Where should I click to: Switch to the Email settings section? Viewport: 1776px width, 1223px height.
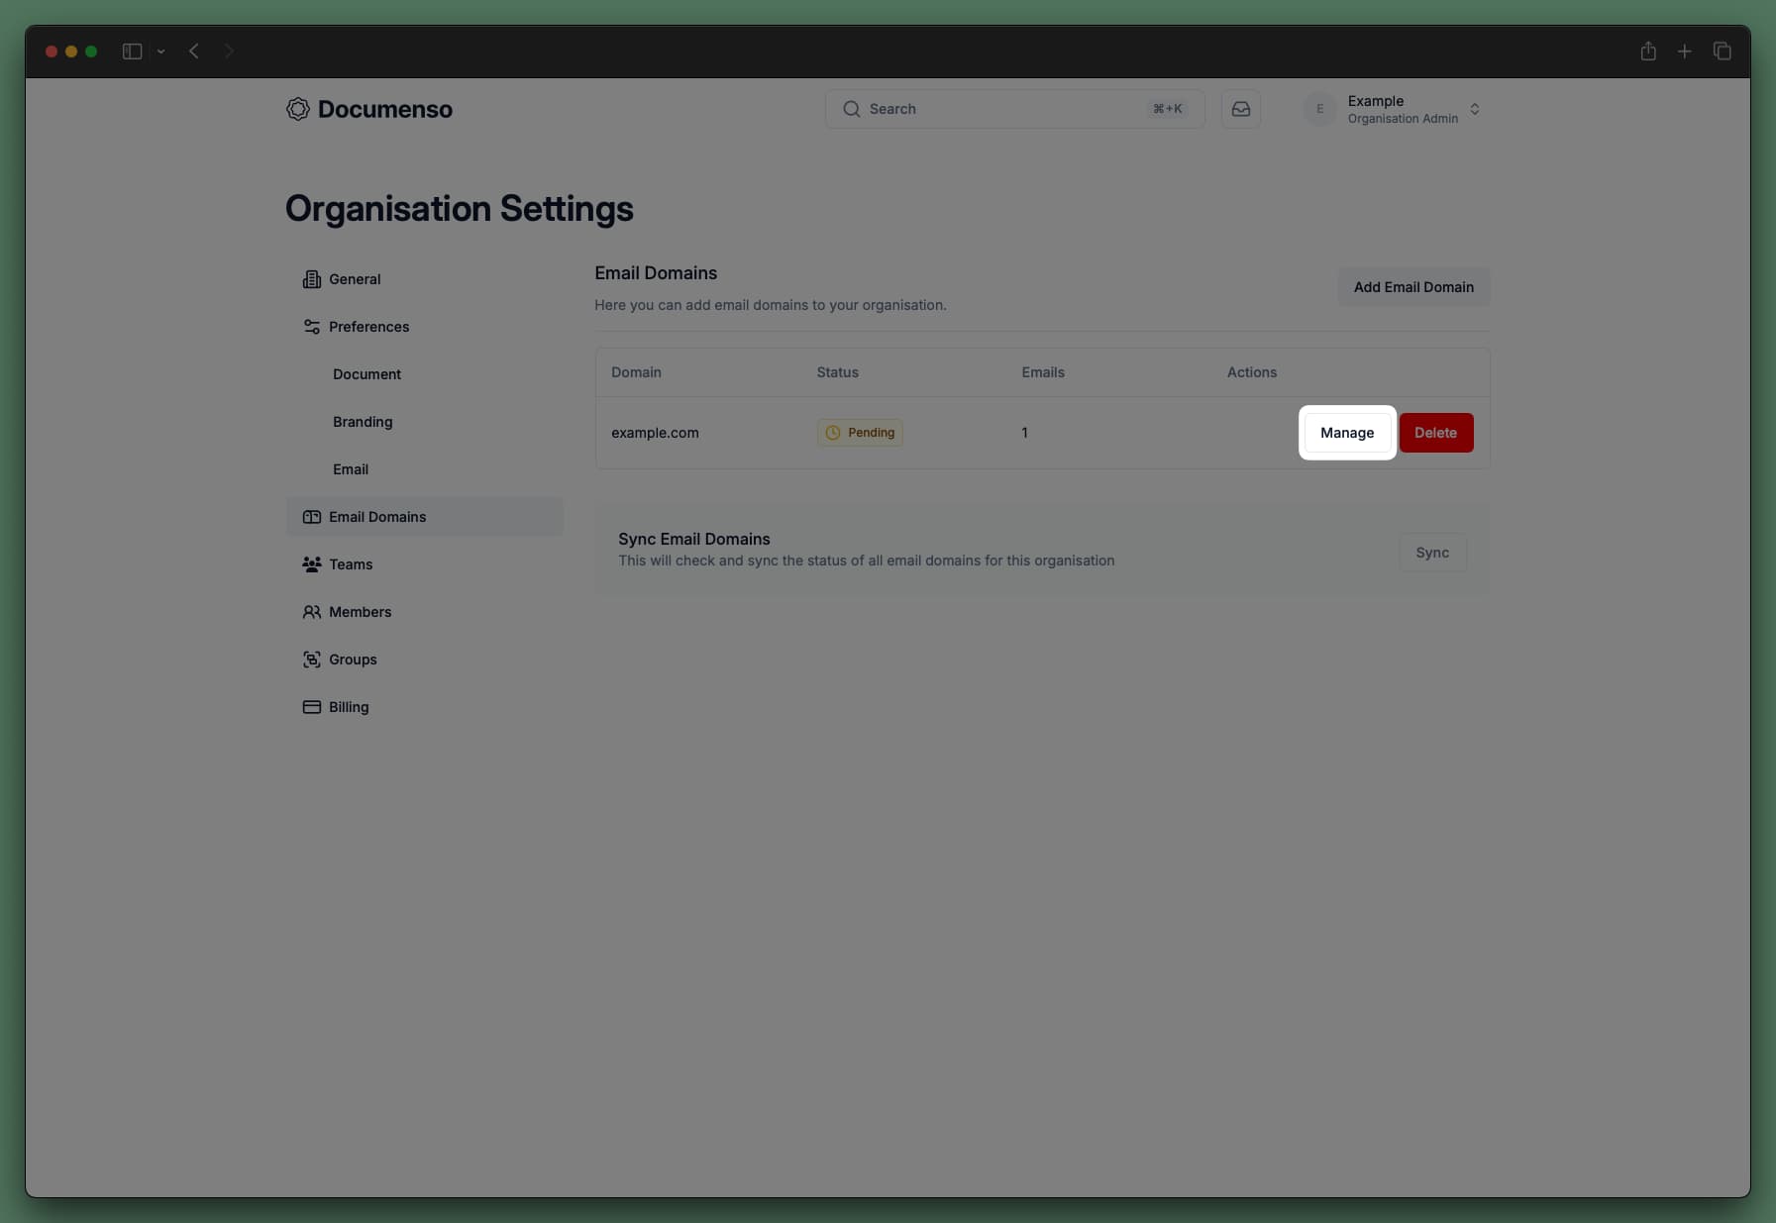coord(351,469)
